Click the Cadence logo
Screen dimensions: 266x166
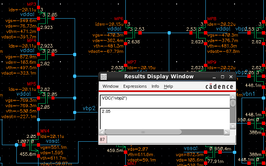tap(219, 87)
